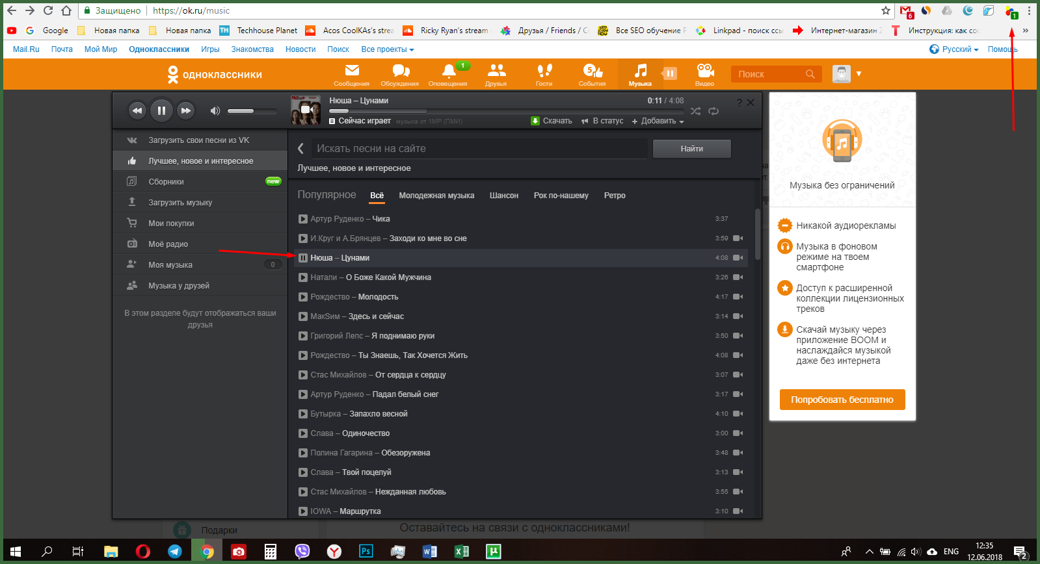
Task: Open Загрузить музыку in sidebar
Action: click(x=200, y=203)
